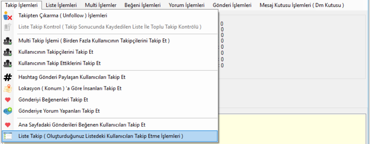Click icon beside Kullanıcının Takipçilerini Takip Et
This screenshot has width=370, height=144.
(x=8, y=52)
